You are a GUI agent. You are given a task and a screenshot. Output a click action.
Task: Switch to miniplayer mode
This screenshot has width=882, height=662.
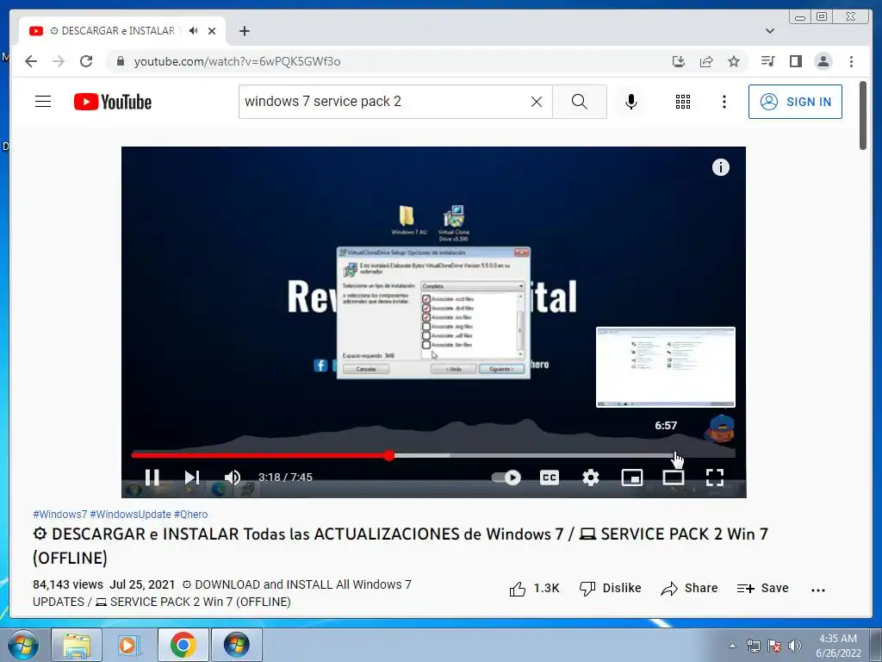[x=631, y=478]
